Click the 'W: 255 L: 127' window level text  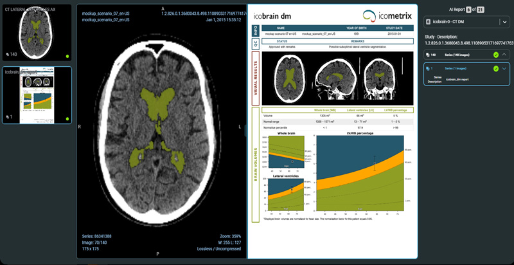(229, 242)
